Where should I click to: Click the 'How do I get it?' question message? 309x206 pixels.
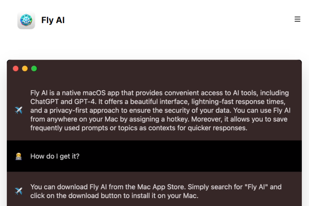(x=55, y=156)
